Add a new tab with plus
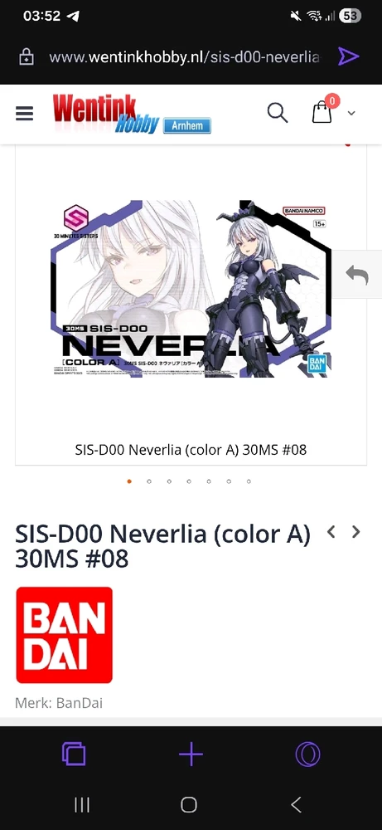382x830 pixels. [x=191, y=754]
